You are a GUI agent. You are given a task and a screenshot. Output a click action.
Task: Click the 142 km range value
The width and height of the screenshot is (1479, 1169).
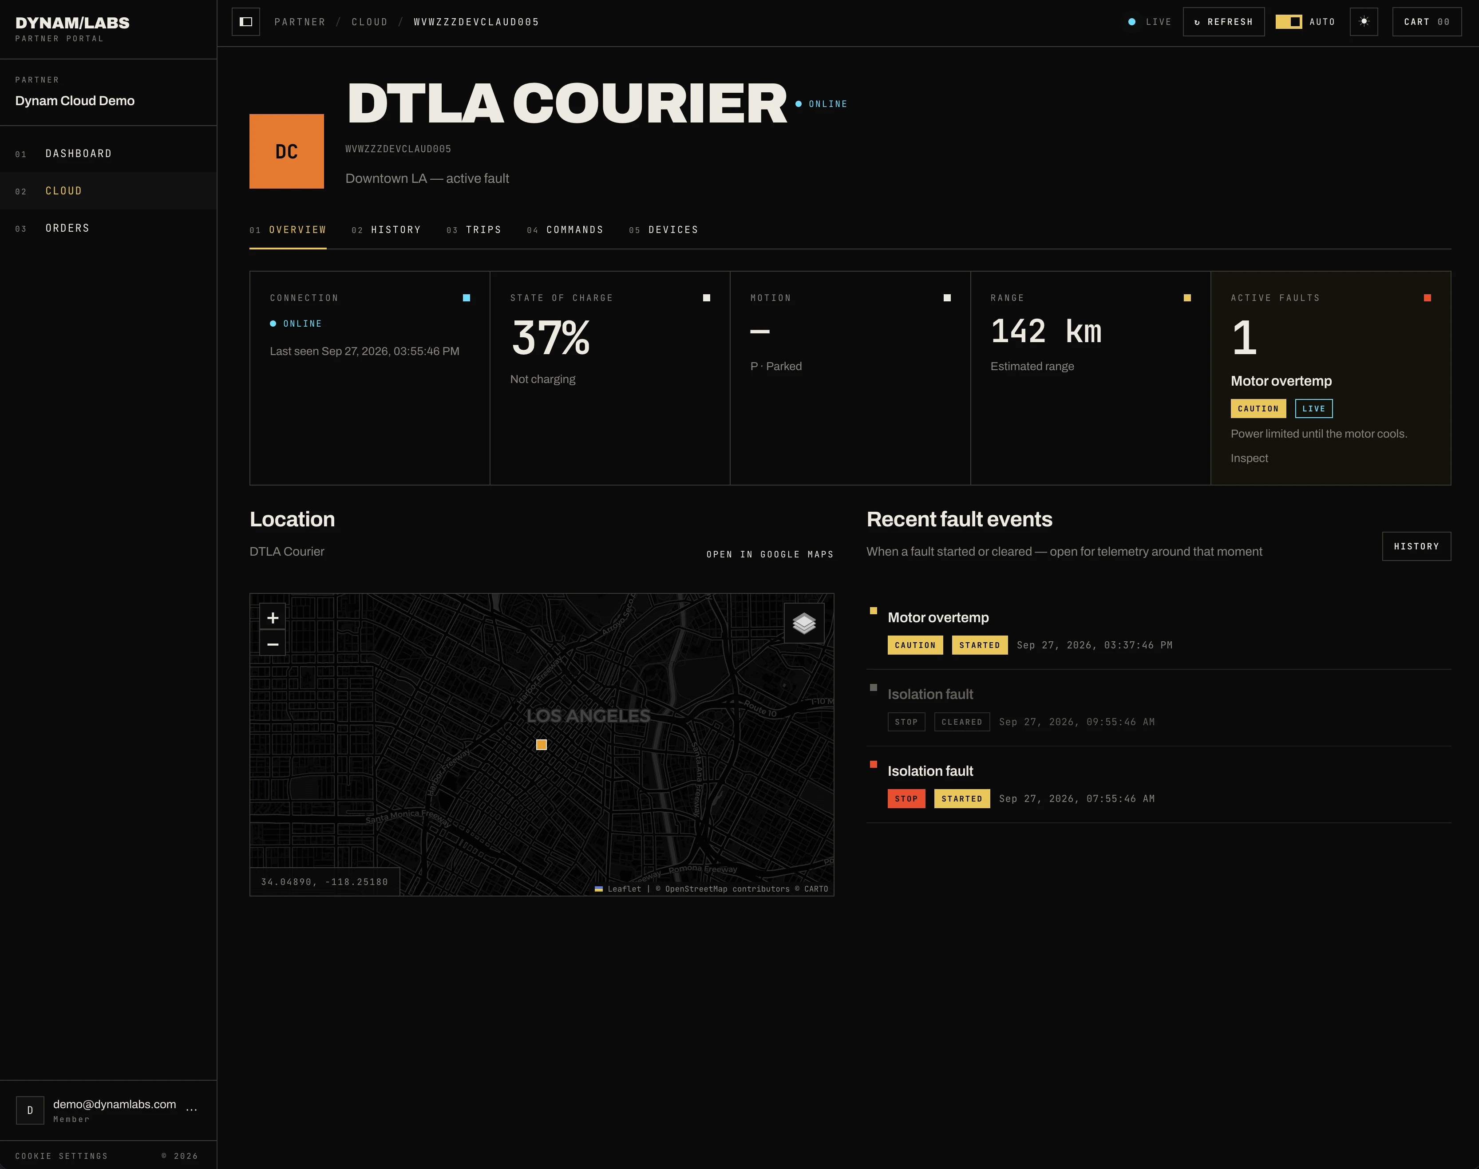coord(1046,331)
